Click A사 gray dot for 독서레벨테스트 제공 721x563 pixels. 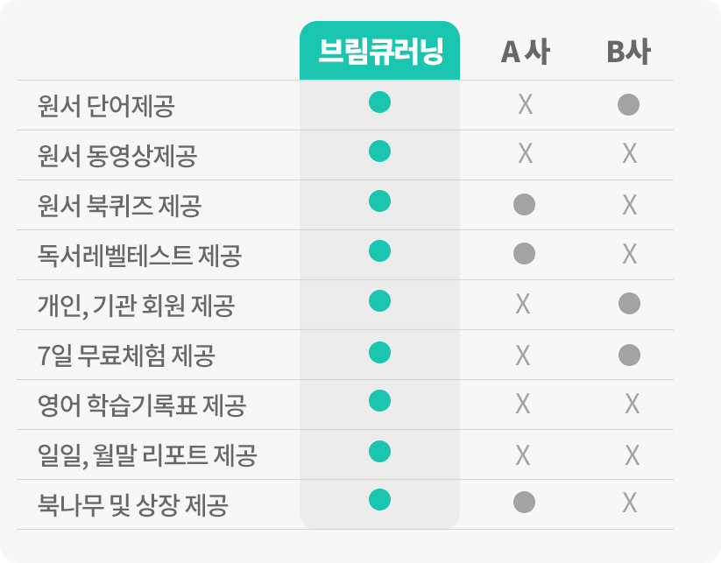pos(524,254)
